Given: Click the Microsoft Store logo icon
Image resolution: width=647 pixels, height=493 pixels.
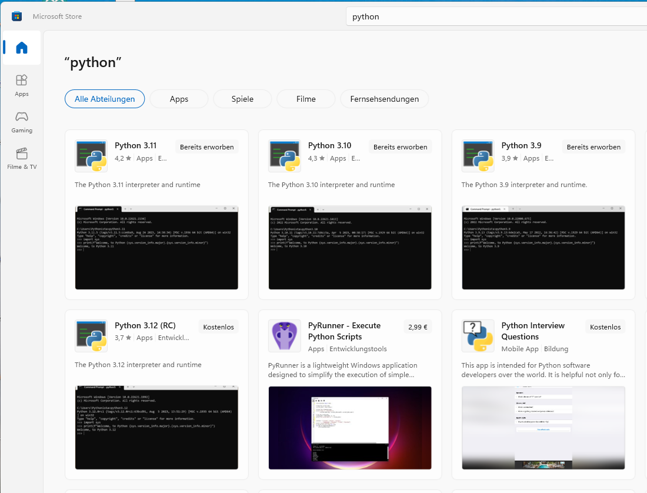Looking at the screenshot, I should [x=16, y=16].
